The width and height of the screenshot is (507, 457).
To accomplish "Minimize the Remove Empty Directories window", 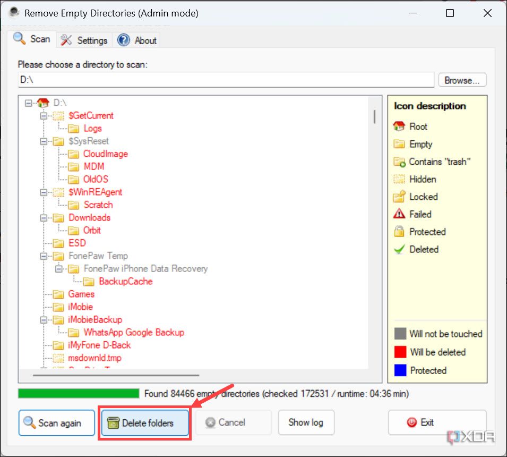I will point(413,13).
